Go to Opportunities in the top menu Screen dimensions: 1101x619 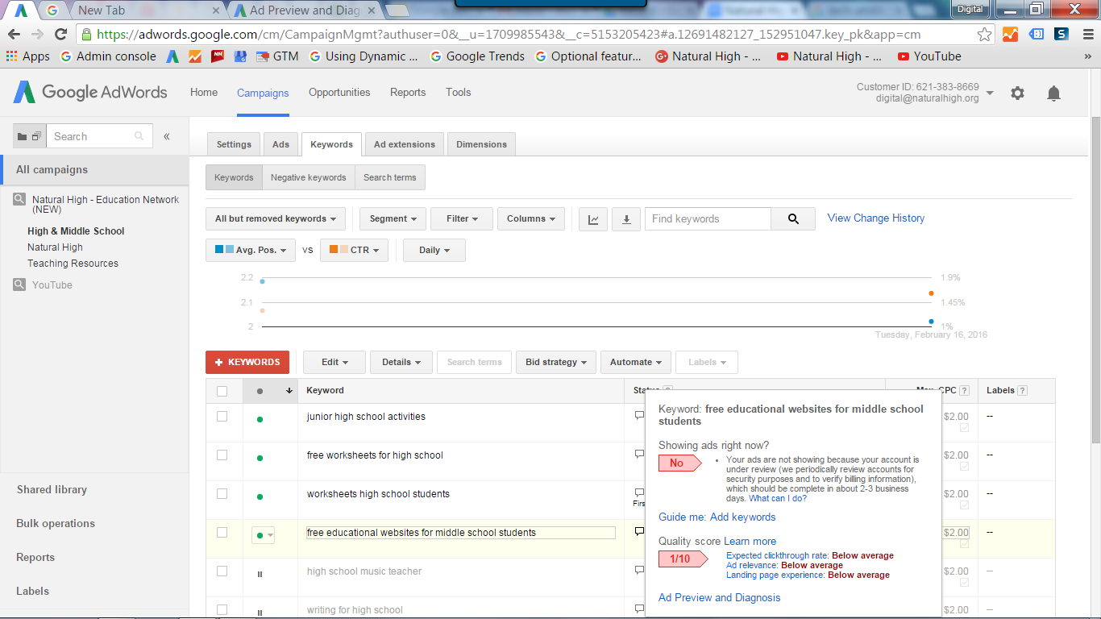(339, 93)
